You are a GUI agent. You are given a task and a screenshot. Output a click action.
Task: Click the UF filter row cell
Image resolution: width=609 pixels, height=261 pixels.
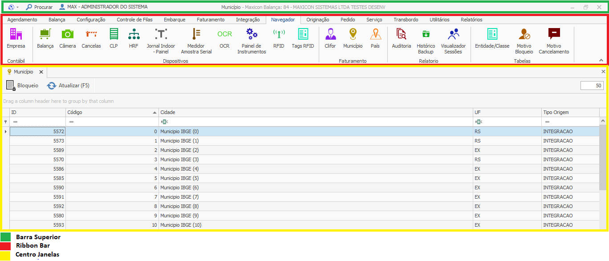coord(507,122)
